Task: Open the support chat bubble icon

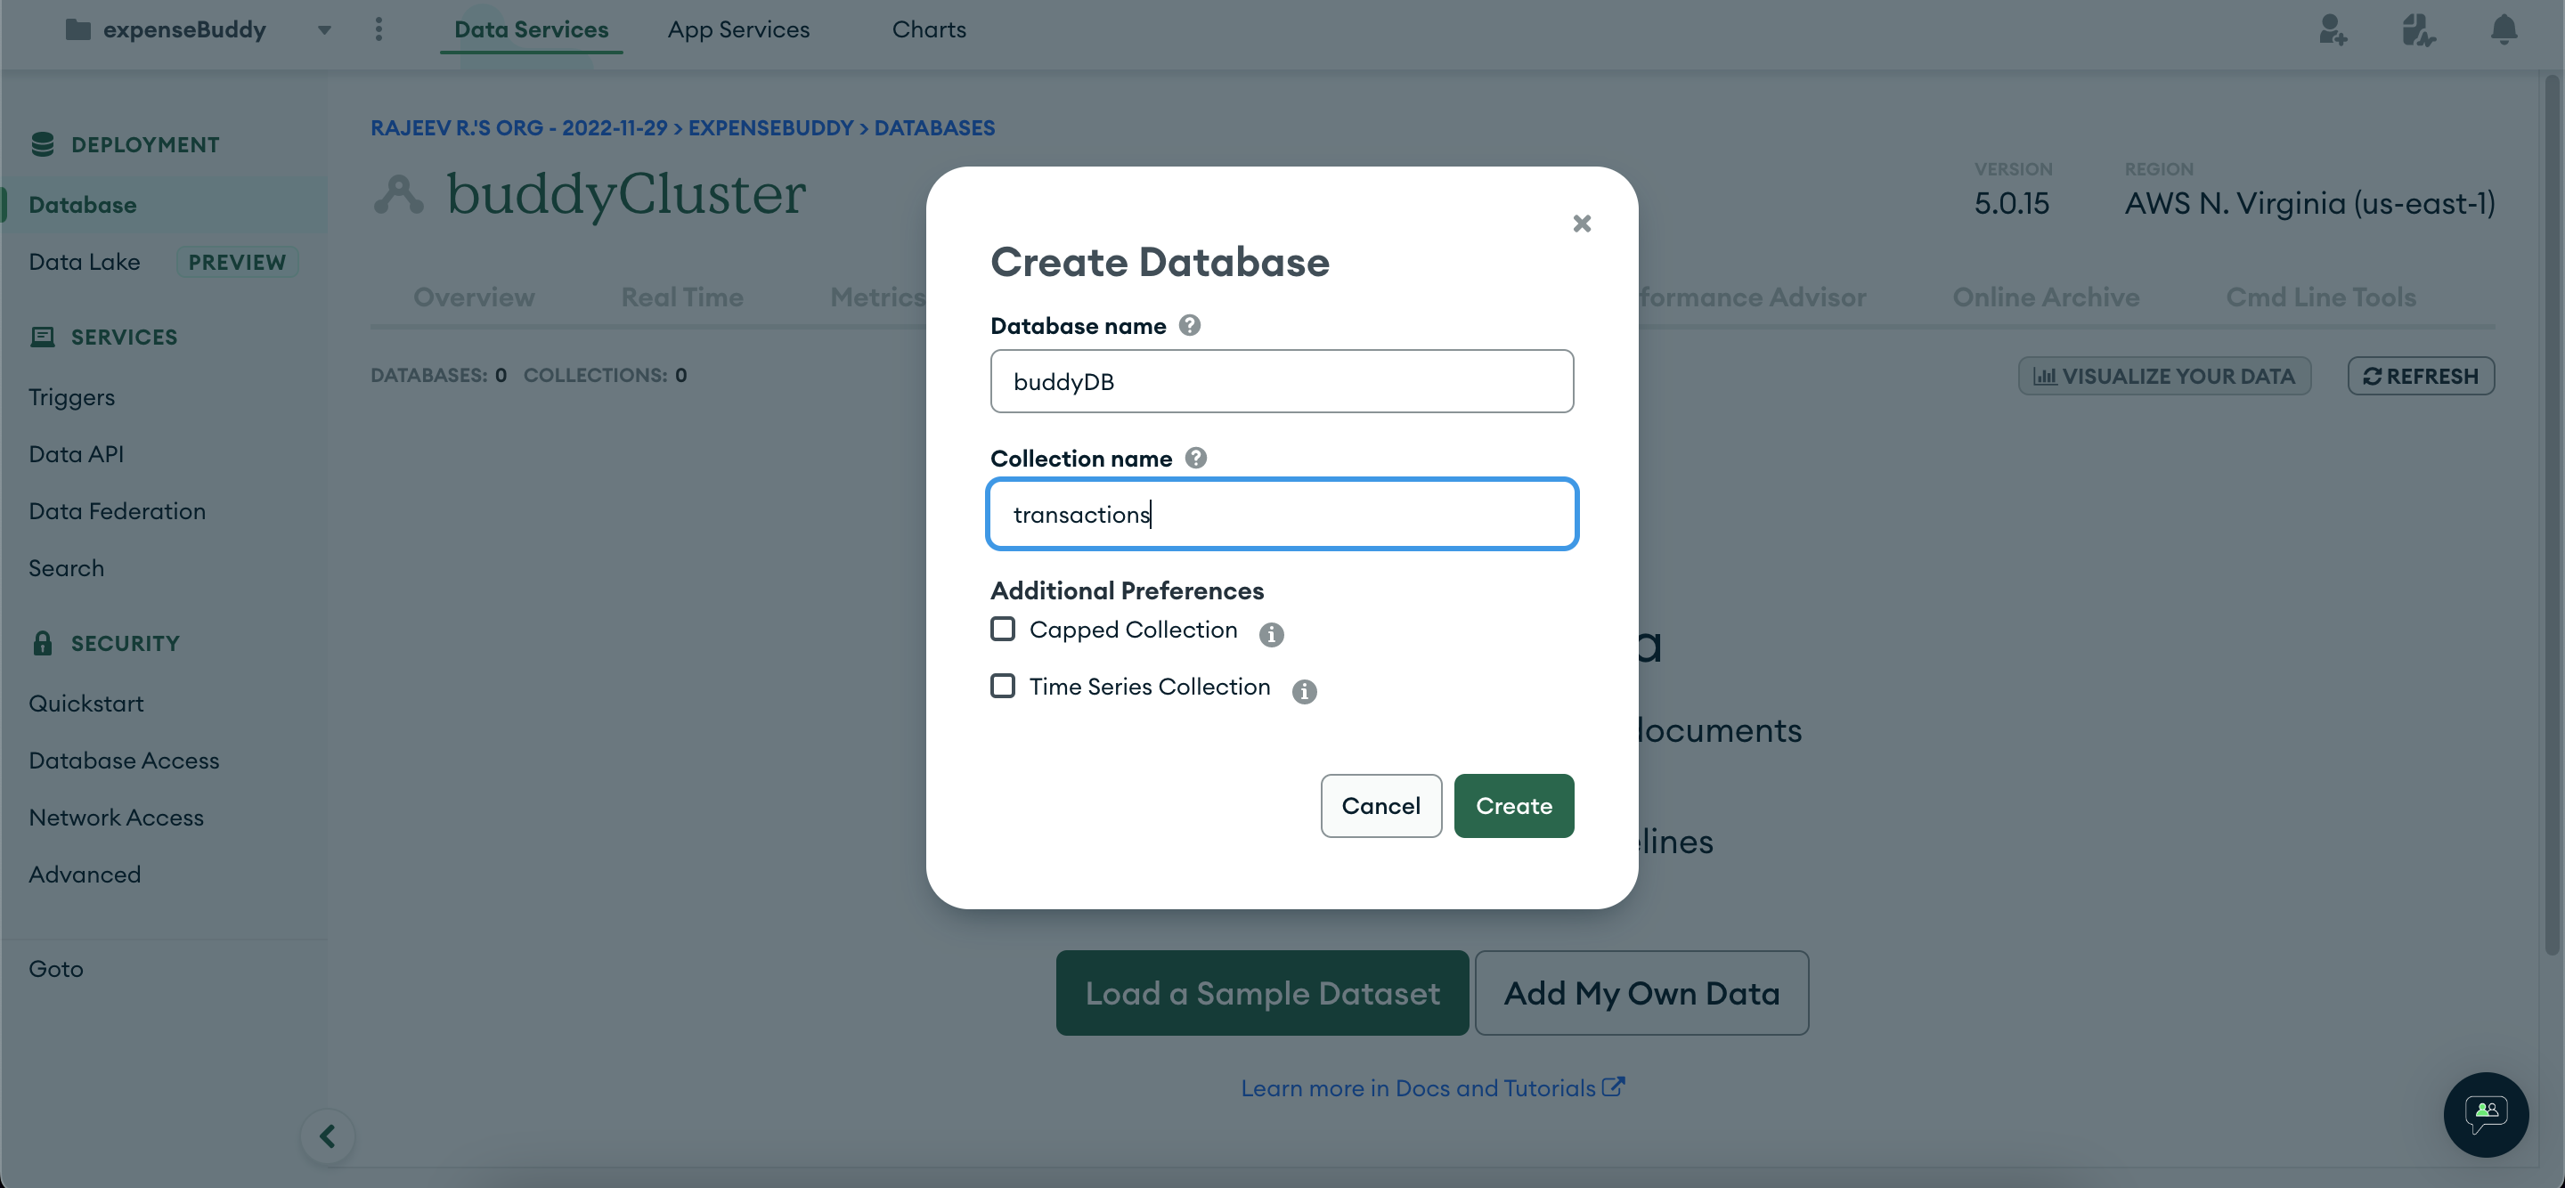Action: coord(2486,1114)
